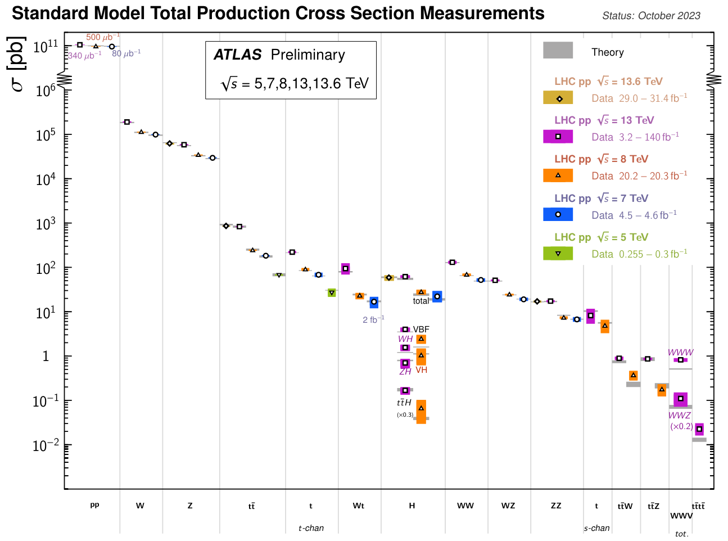728x541 pixels.
Task: Click the 13 TeV magenta square legend marker
Action: click(x=558, y=137)
